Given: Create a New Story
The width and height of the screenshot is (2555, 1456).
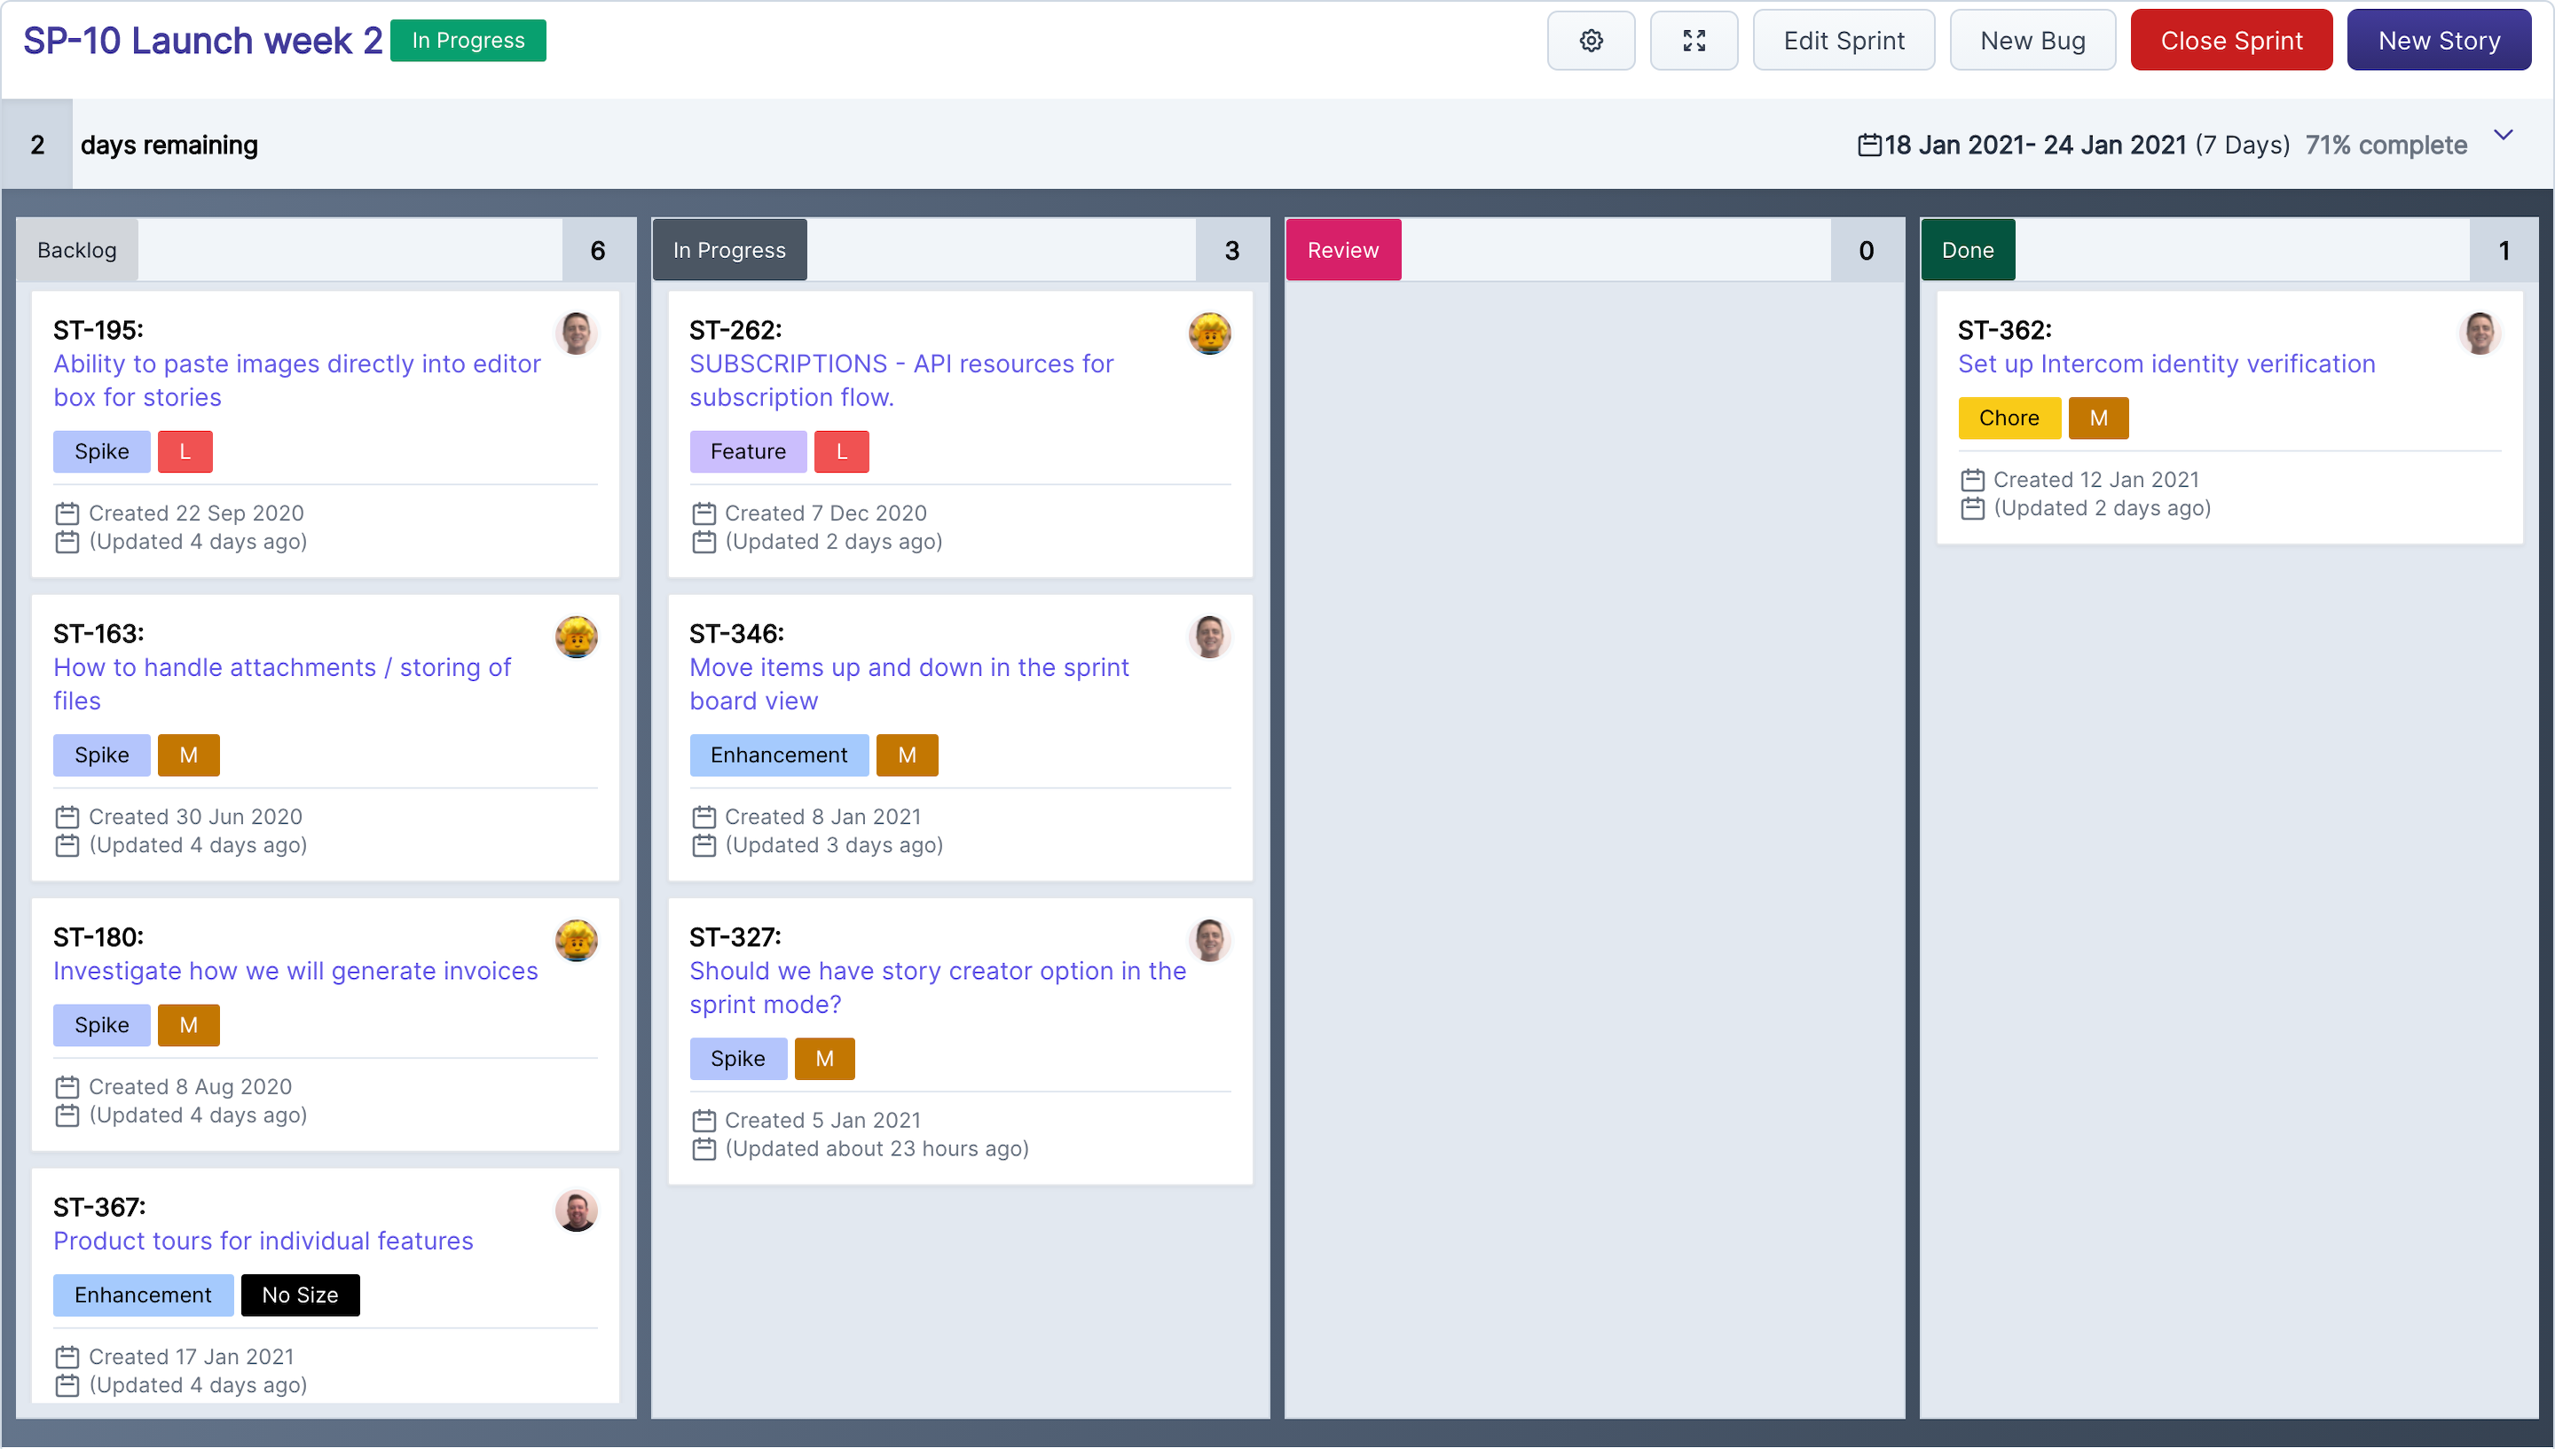Looking at the screenshot, I should click(x=2438, y=41).
